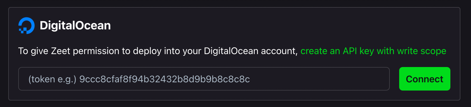Click the blue circular DigitalOcean emblem
This screenshot has width=471, height=107.
[26, 26]
